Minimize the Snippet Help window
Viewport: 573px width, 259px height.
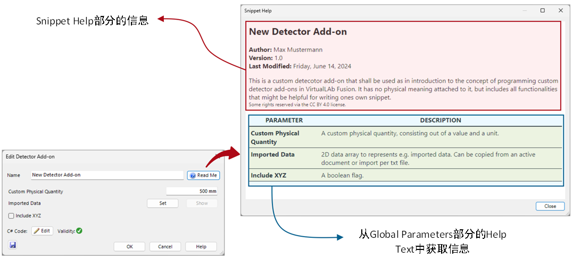point(525,11)
